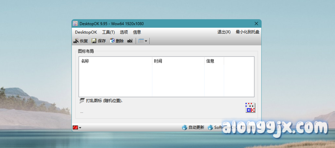Click the 退出(X) exit button

224,32
